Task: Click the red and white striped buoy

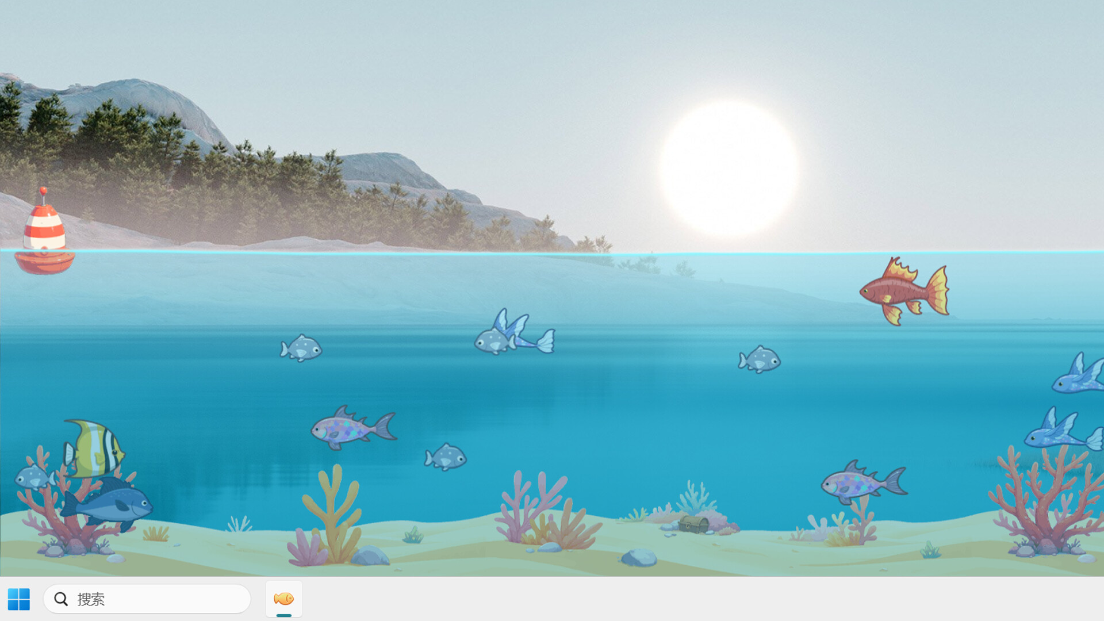Action: click(44, 231)
